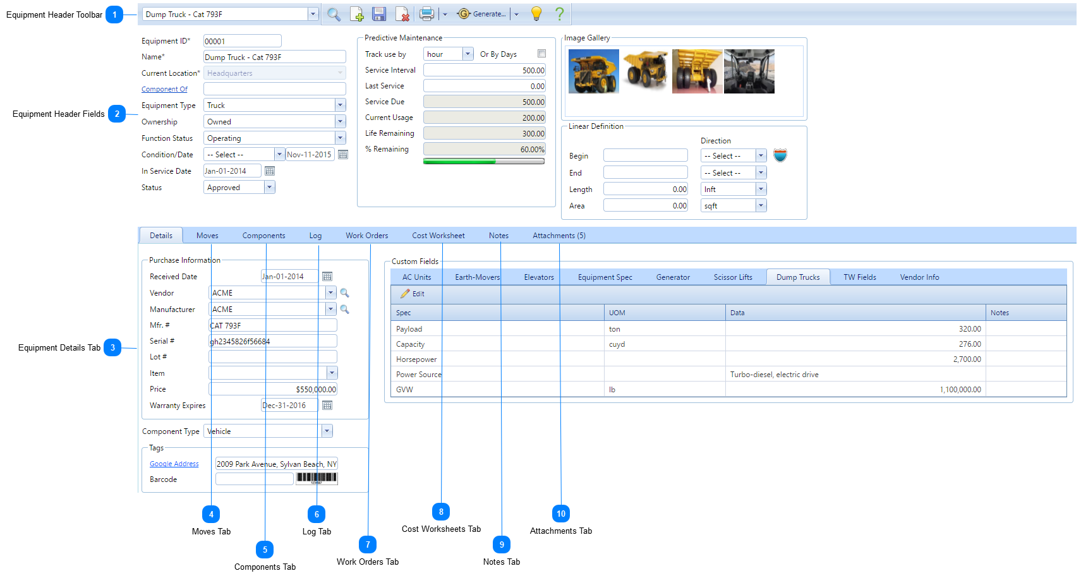The image size is (1081, 578).
Task: Switch to the Cost Worksheet tab
Action: [x=438, y=236]
